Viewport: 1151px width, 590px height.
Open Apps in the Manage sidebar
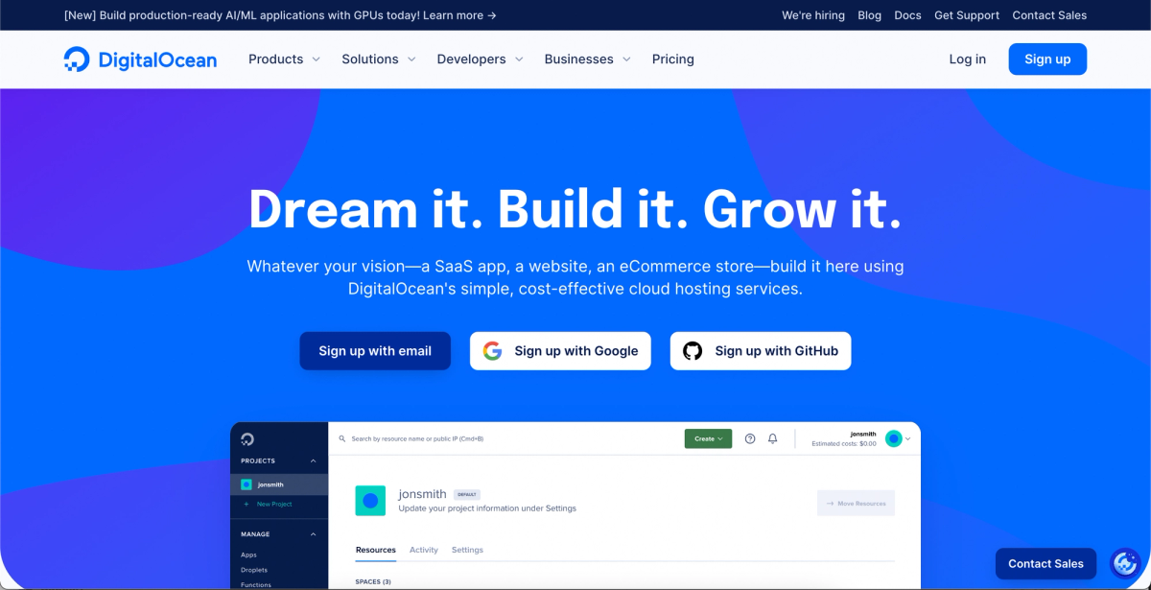(248, 555)
